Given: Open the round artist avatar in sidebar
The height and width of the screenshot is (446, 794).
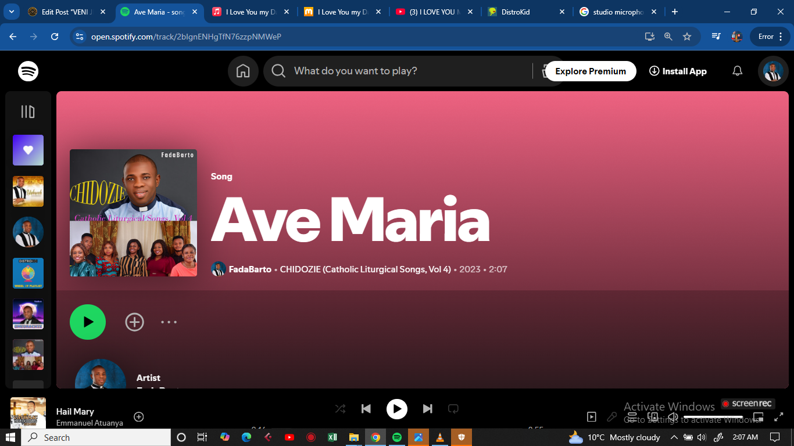Looking at the screenshot, I should pyautogui.click(x=28, y=232).
